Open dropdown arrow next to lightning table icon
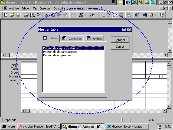 point(156,15)
